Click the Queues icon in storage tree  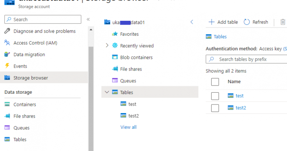pyautogui.click(x=115, y=80)
